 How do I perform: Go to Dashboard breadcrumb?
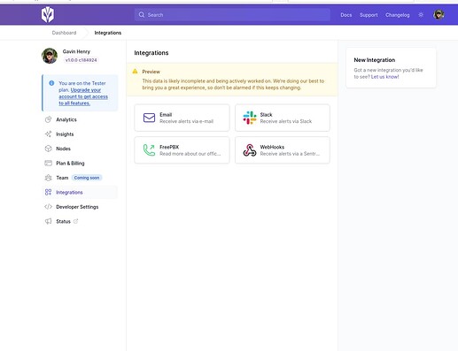pyautogui.click(x=64, y=33)
